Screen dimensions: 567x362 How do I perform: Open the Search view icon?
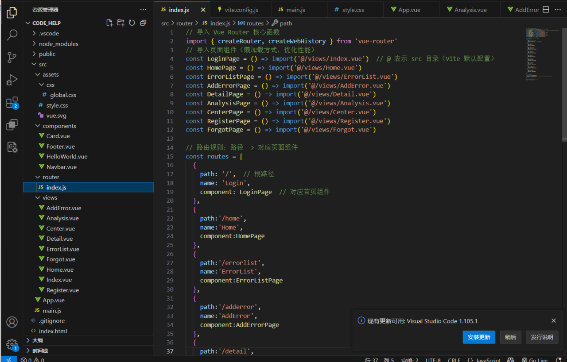[12, 35]
